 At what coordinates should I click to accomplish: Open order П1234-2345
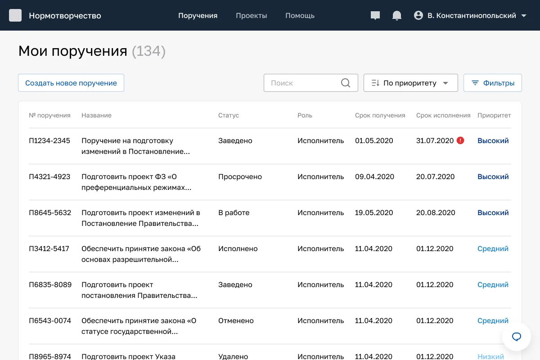(49, 140)
